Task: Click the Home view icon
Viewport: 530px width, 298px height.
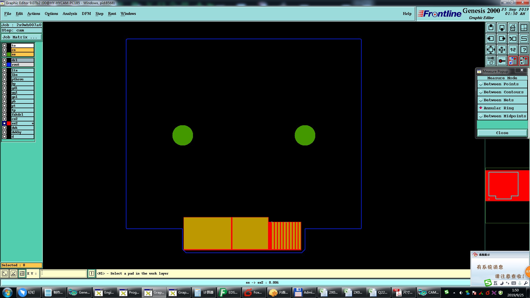Action: pos(513,28)
